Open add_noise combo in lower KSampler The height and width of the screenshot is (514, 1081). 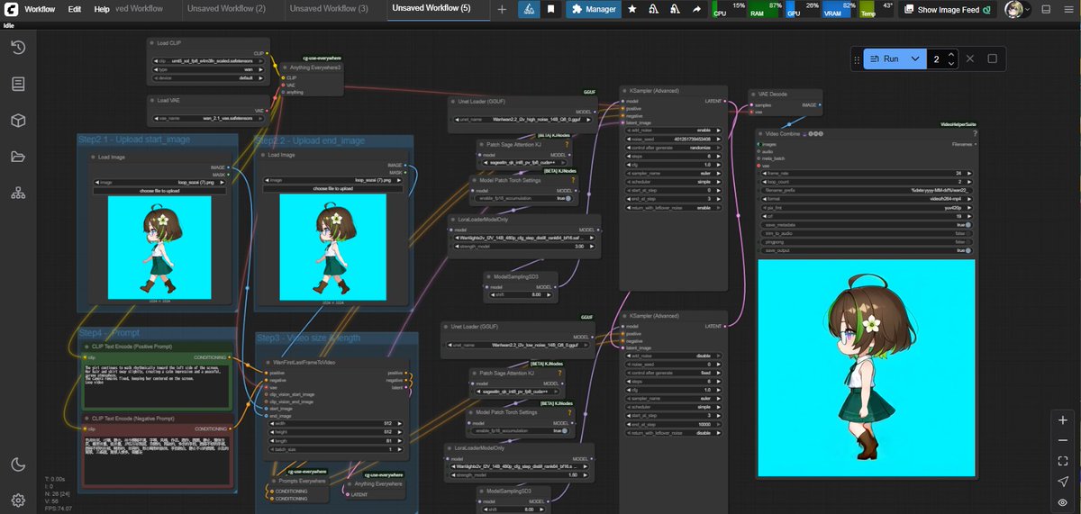673,356
